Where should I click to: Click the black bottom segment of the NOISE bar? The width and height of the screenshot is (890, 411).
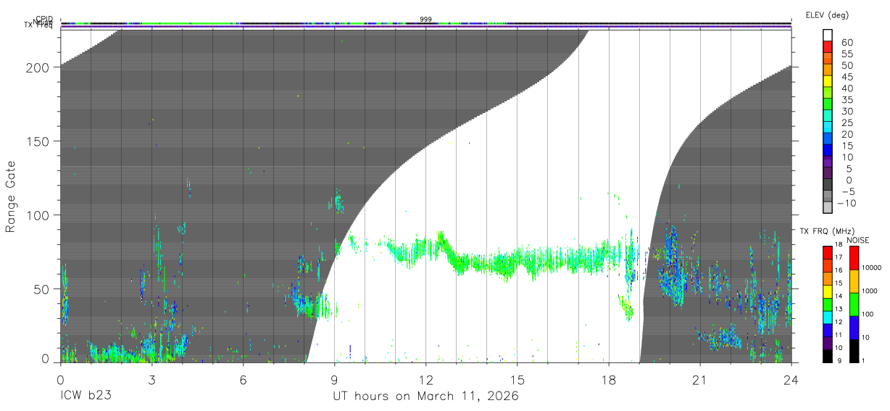pyautogui.click(x=853, y=351)
